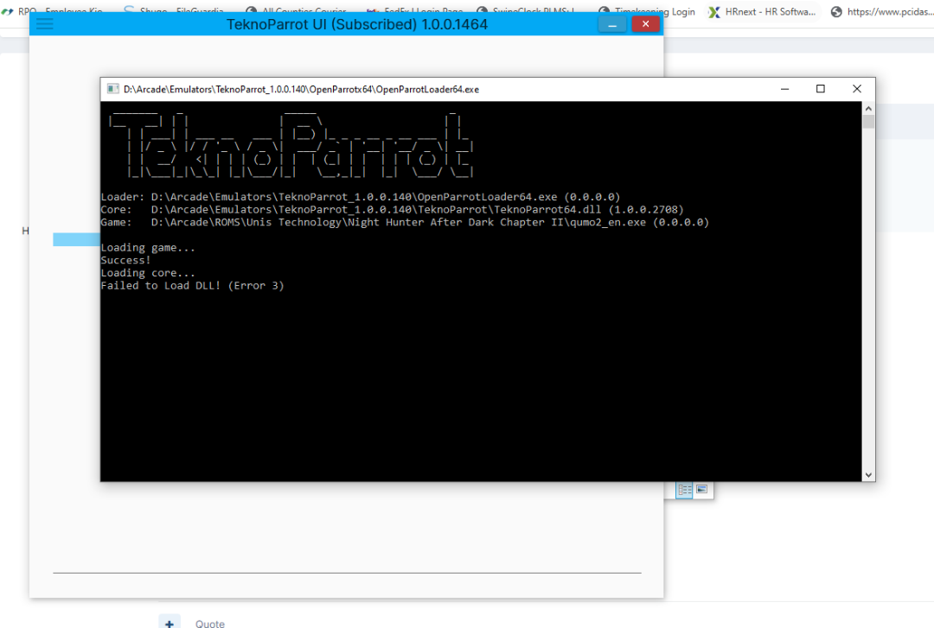Open the HRnext - HR Software bookmark
This screenshot has height=628, width=934.
tap(769, 12)
